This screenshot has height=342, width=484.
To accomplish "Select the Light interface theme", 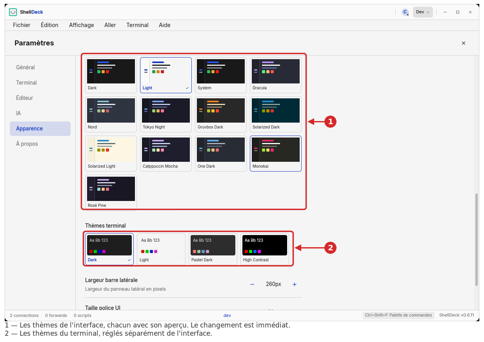I will pyautogui.click(x=166, y=75).
